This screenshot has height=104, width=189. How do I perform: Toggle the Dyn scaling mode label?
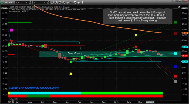[x=9, y=102]
